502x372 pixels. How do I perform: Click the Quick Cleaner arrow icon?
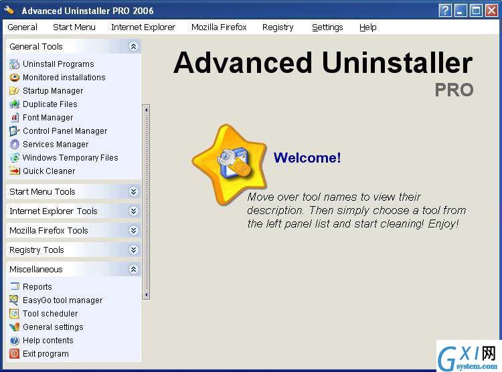15,171
